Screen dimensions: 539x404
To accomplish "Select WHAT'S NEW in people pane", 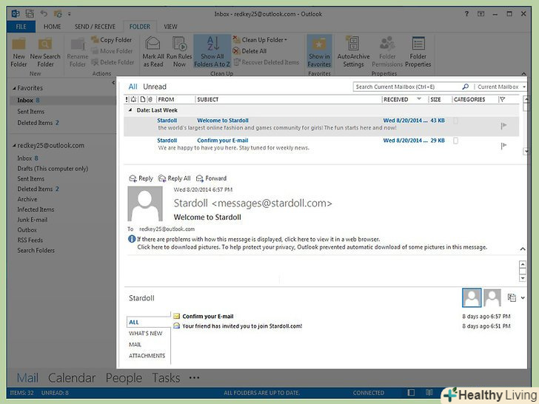I will point(145,333).
